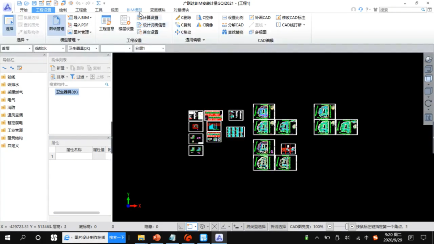Open 设计说明信息 design notes
434x244 pixels.
click(152, 25)
